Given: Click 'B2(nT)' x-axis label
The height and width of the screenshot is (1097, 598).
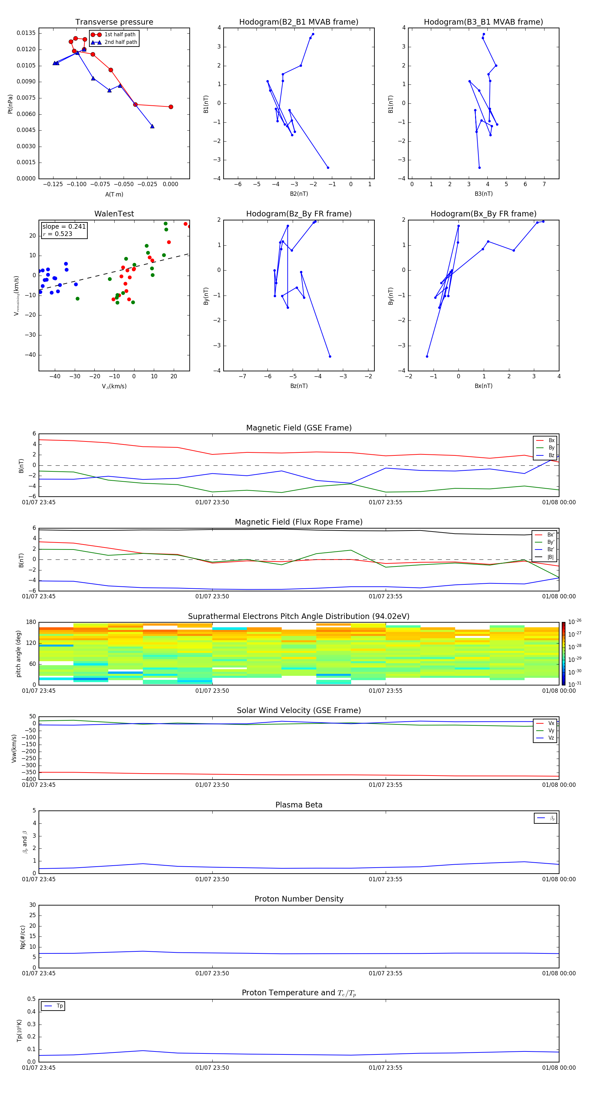Looking at the screenshot, I should coord(299,194).
